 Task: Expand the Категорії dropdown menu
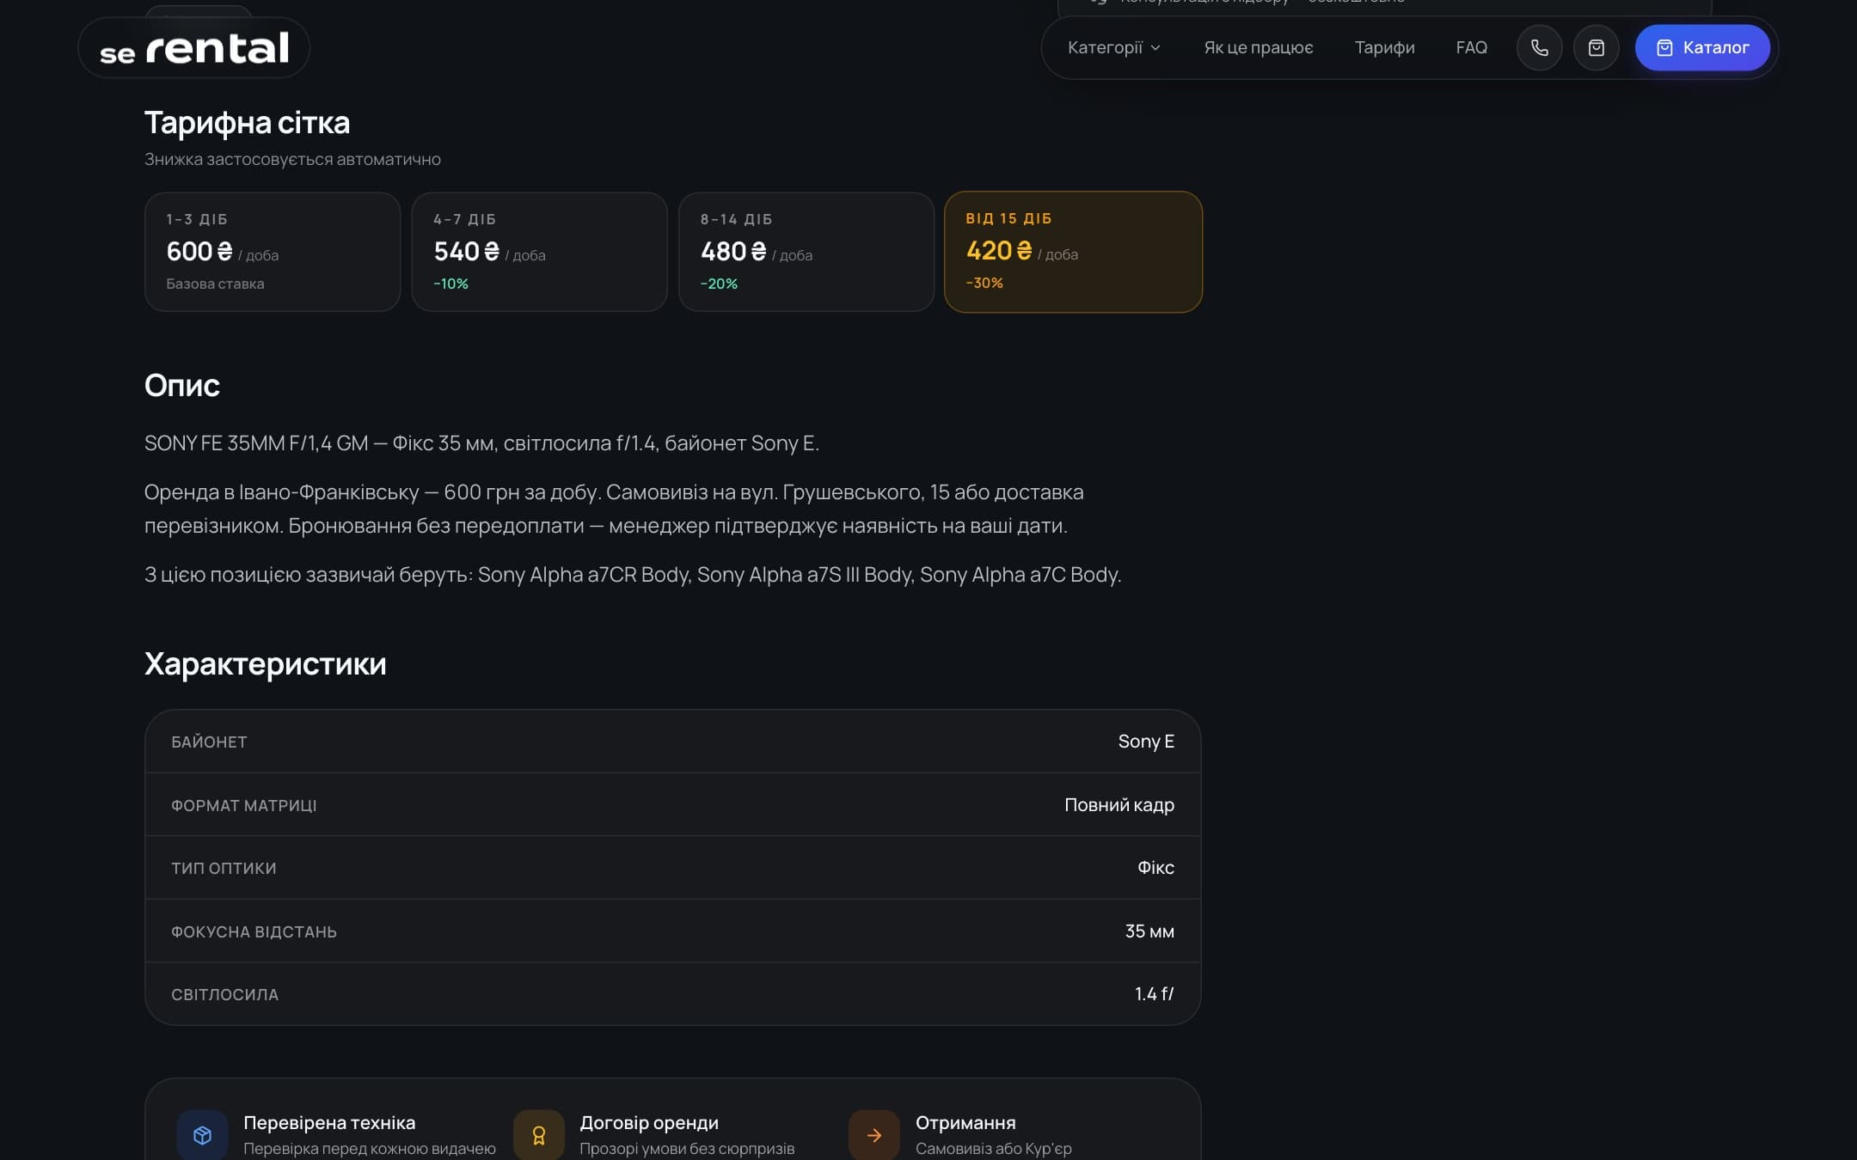coord(1113,48)
